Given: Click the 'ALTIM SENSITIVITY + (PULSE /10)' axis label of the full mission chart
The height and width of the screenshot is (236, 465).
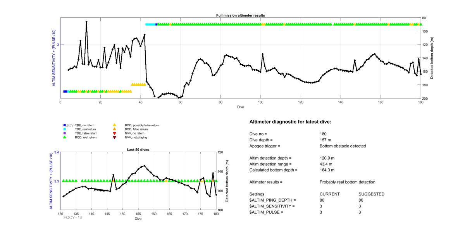Looking at the screenshot, I should click(x=54, y=58).
